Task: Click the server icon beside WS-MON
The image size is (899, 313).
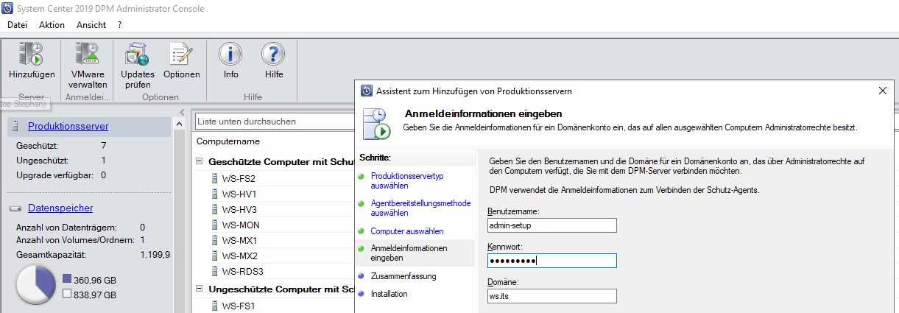Action: [215, 225]
